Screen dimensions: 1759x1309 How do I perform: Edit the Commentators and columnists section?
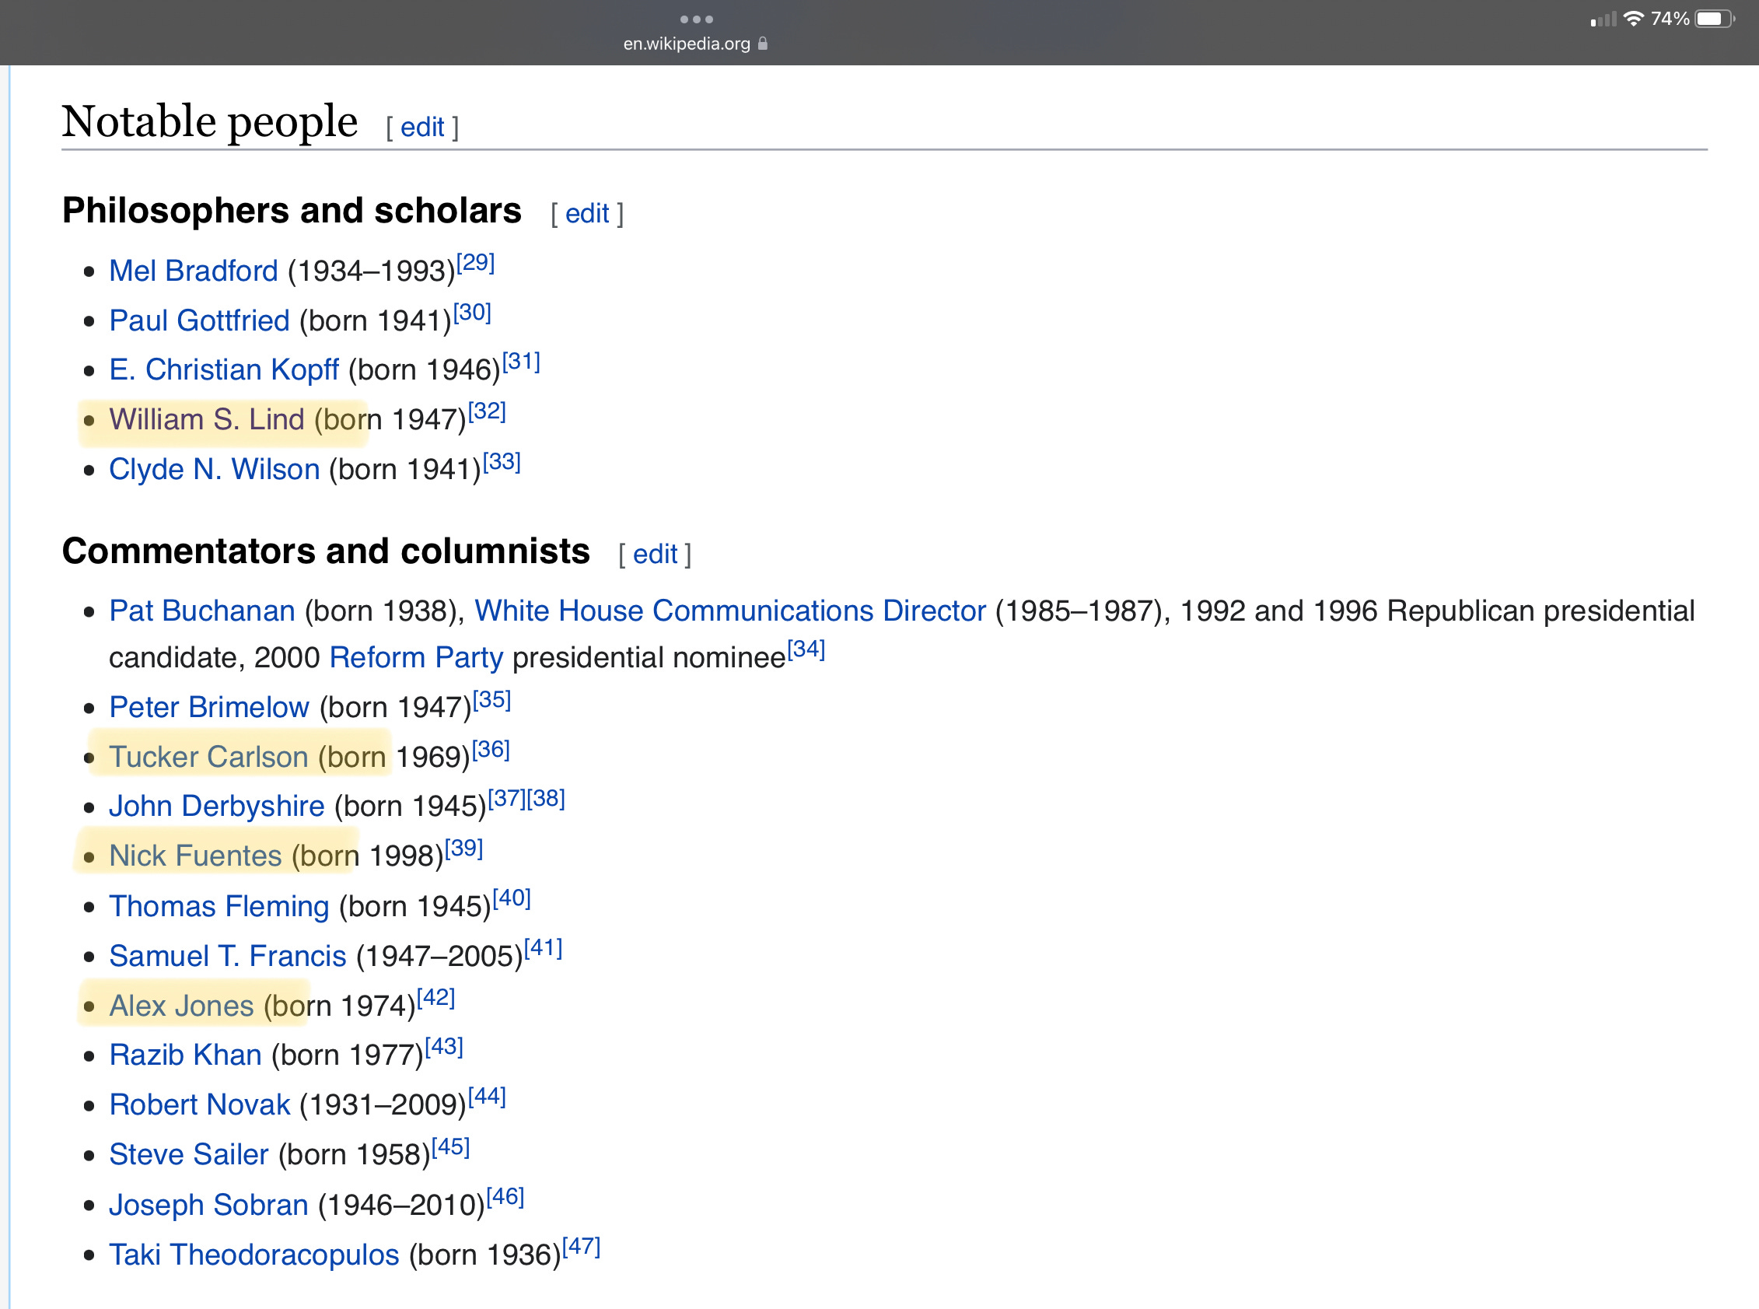point(655,554)
